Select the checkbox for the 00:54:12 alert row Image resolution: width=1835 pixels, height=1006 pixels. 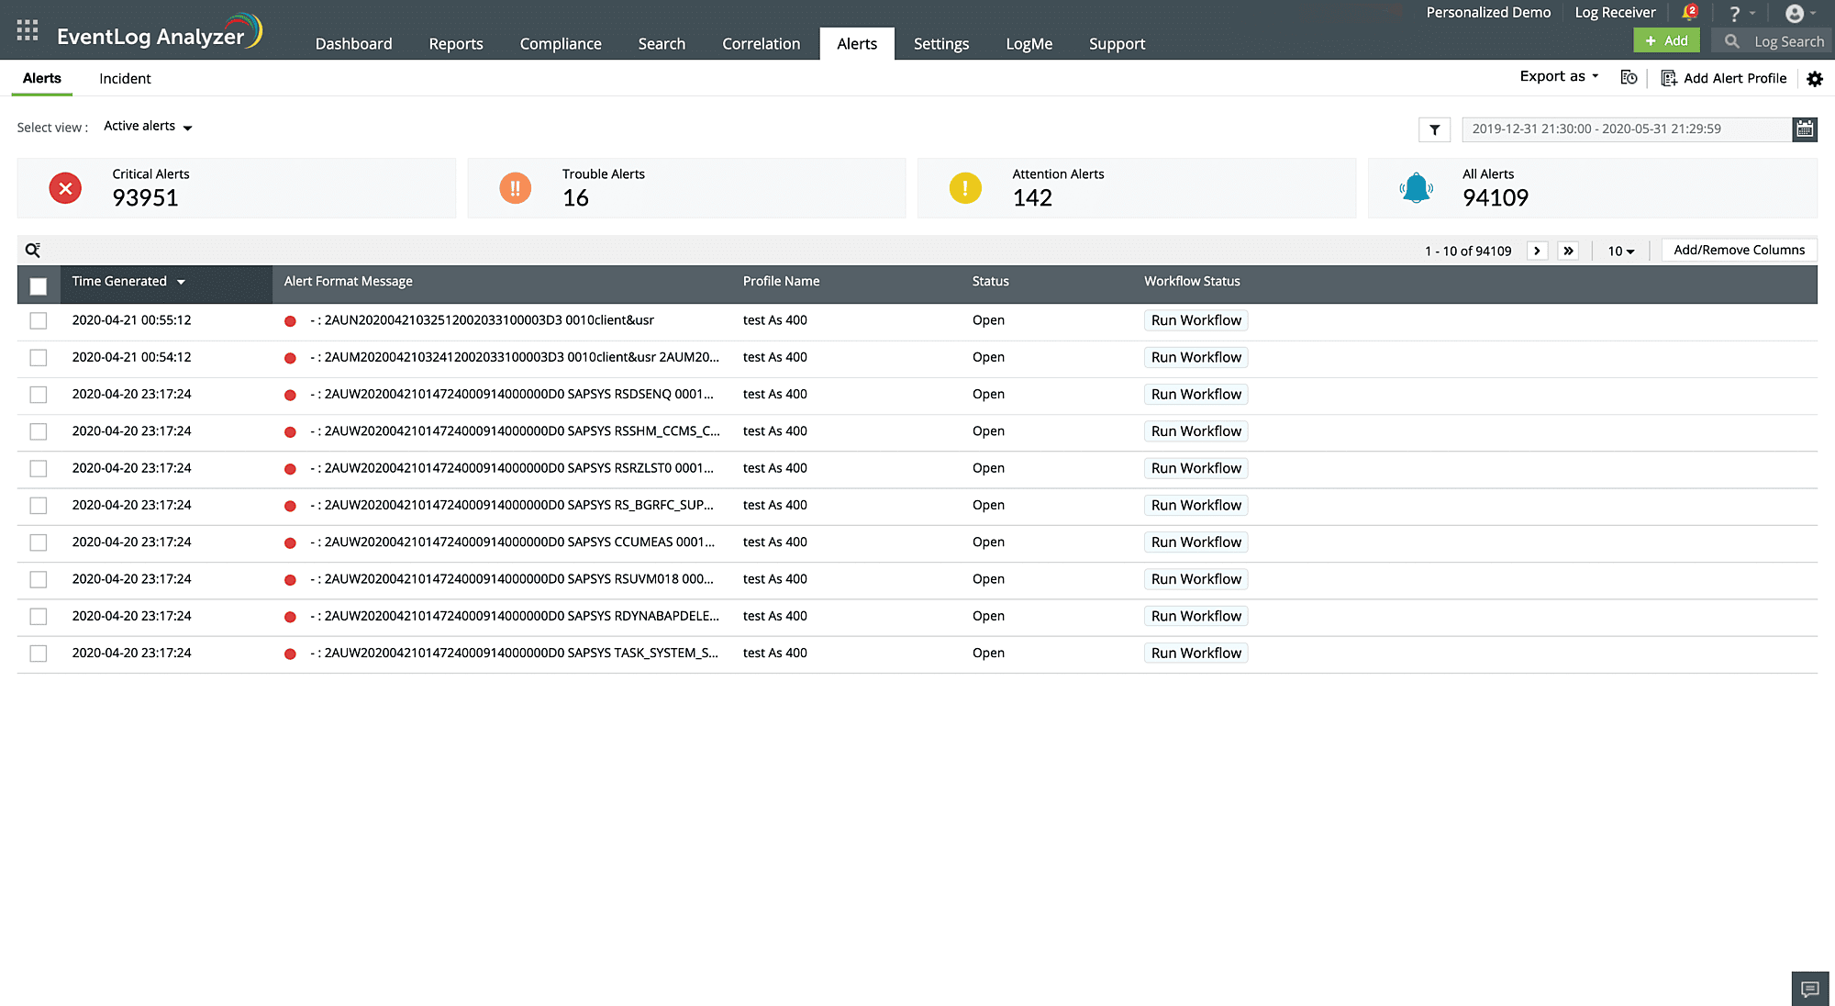[x=39, y=357]
